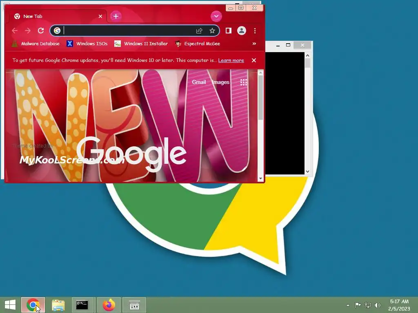Open the tab search dropdown arrow

(x=216, y=16)
